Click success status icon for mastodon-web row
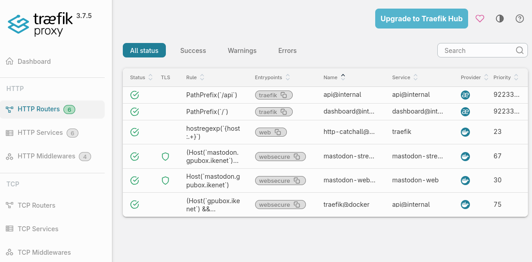The width and height of the screenshot is (532, 262). [135, 180]
